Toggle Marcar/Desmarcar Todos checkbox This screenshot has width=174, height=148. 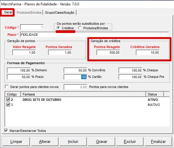click(x=6, y=130)
